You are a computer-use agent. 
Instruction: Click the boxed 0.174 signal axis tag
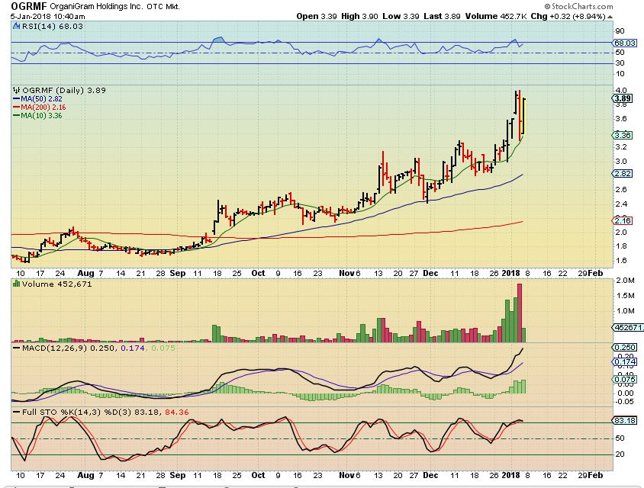625,362
